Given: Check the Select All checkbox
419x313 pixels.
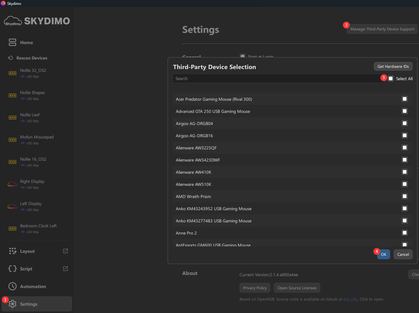Looking at the screenshot, I should [391, 78].
